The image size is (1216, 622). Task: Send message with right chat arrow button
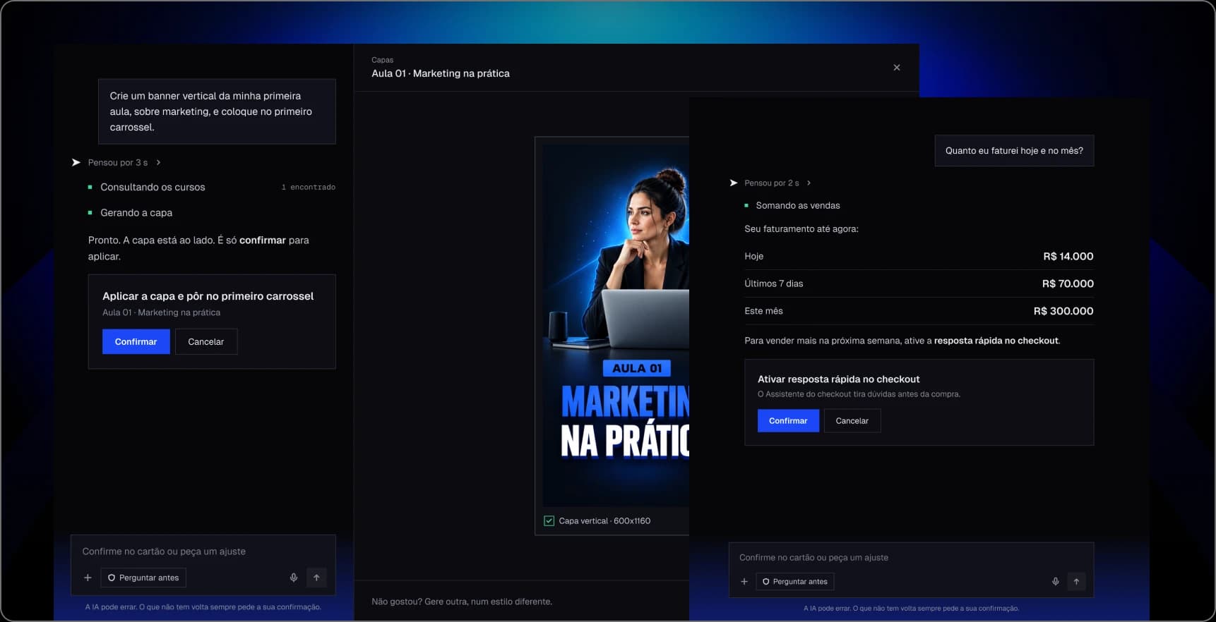(1076, 582)
